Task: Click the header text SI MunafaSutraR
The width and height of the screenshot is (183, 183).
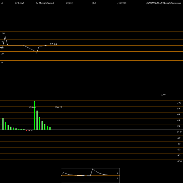Action: click(45, 3)
